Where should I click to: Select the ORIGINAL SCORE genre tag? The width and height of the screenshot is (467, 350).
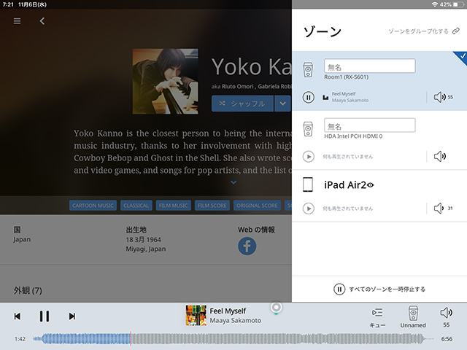257,206
